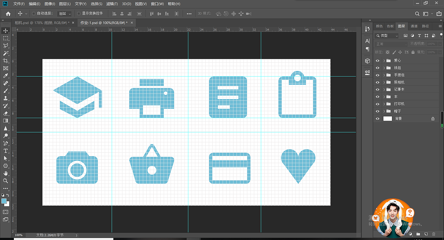
Task: Open the 类型 layer filter dropdown
Action: pyautogui.click(x=387, y=36)
